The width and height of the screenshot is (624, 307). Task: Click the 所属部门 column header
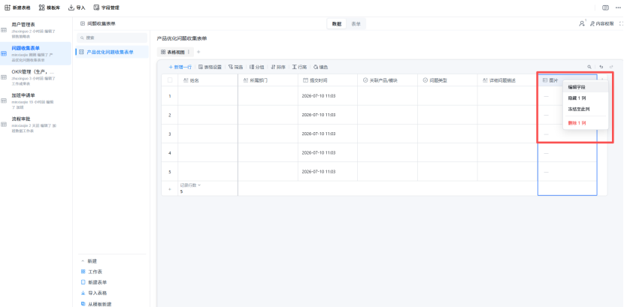(268, 80)
